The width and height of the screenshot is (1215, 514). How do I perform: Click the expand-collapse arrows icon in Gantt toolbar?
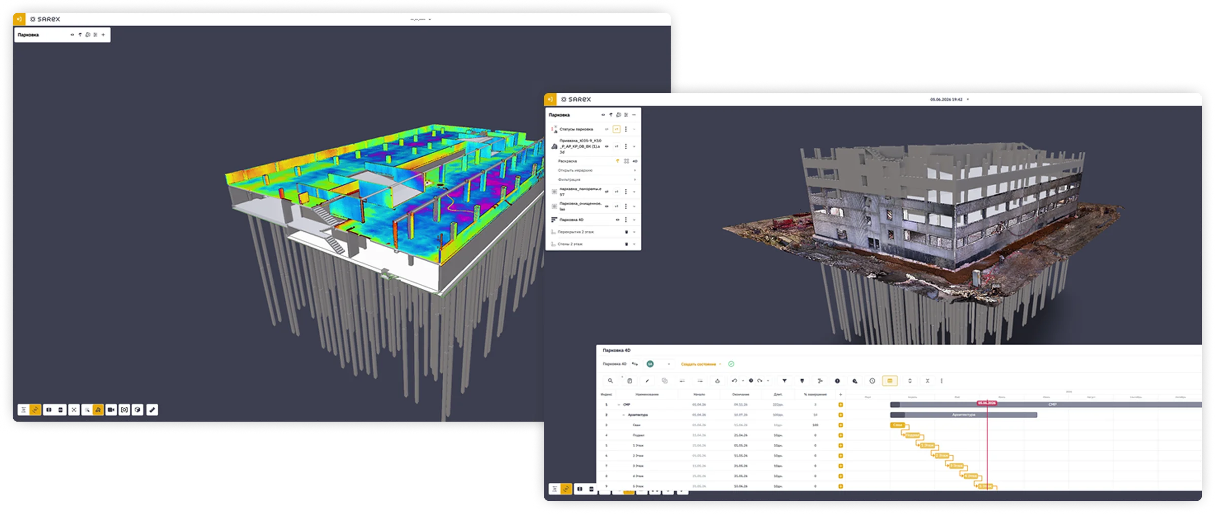[910, 381]
